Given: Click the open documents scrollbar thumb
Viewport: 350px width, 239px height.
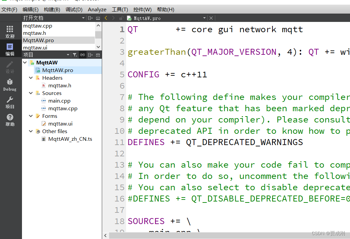Looking at the screenshot, I should (98, 35).
